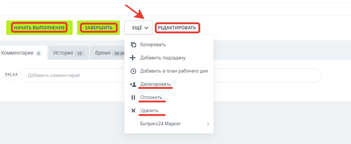
Task: Click the plus icon beside Добавить подзадачу
Action: [x=133, y=58]
